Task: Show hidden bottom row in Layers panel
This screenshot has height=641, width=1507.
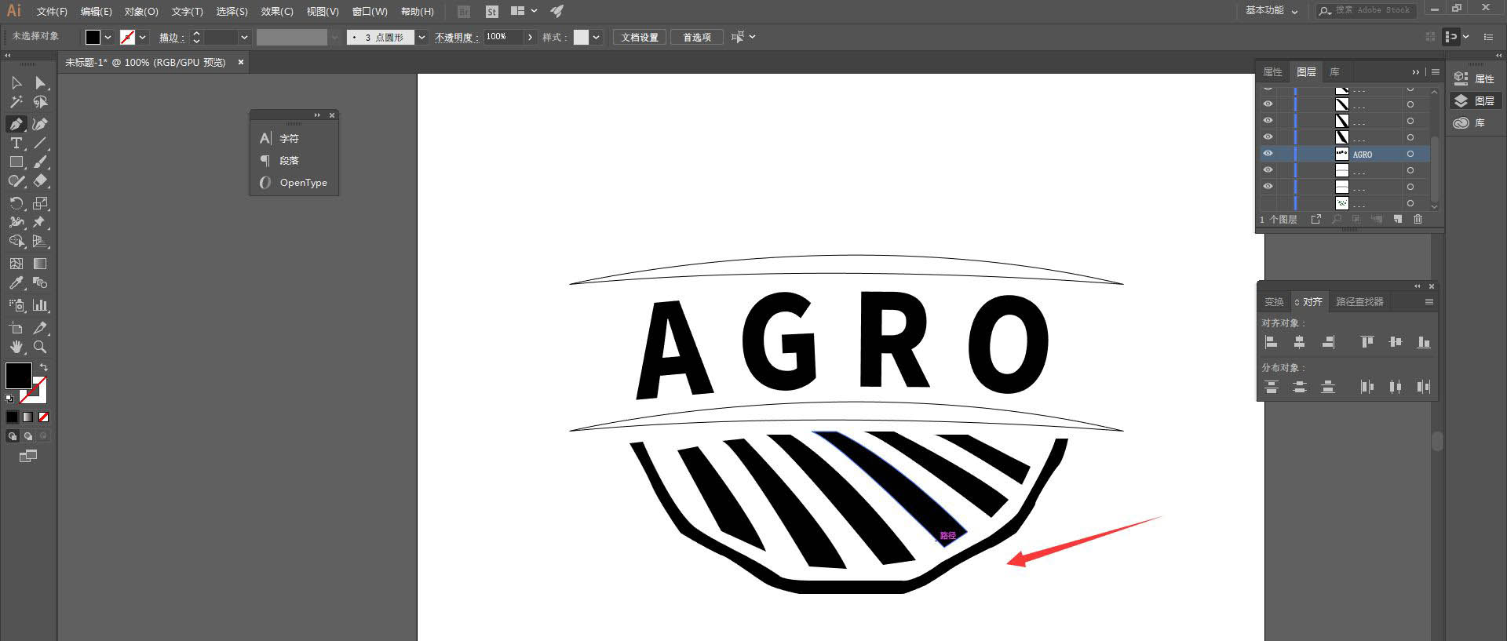Action: click(x=1268, y=203)
